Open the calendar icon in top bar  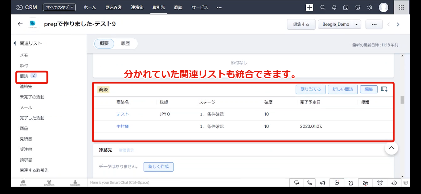pos(346,7)
